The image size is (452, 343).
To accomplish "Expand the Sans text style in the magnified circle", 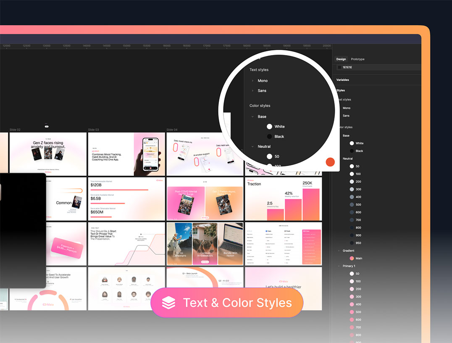I will [252, 91].
